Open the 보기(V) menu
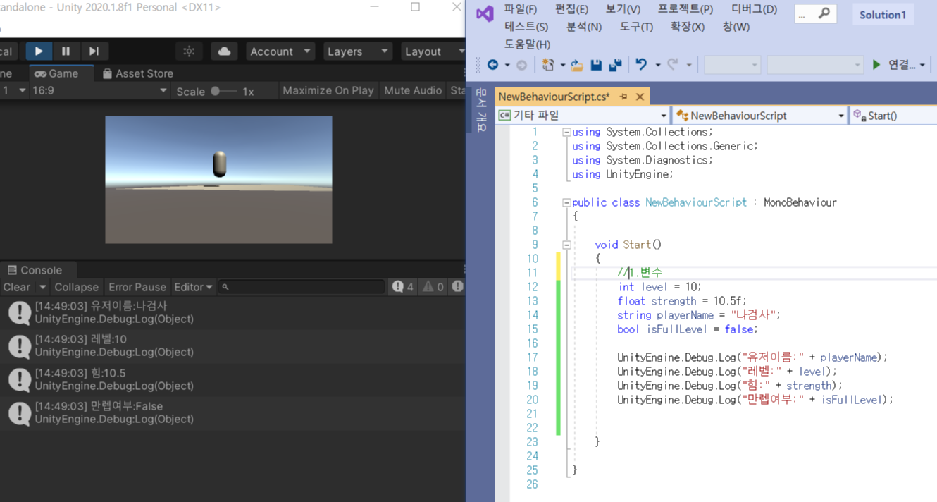This screenshot has width=937, height=502. pyautogui.click(x=623, y=9)
